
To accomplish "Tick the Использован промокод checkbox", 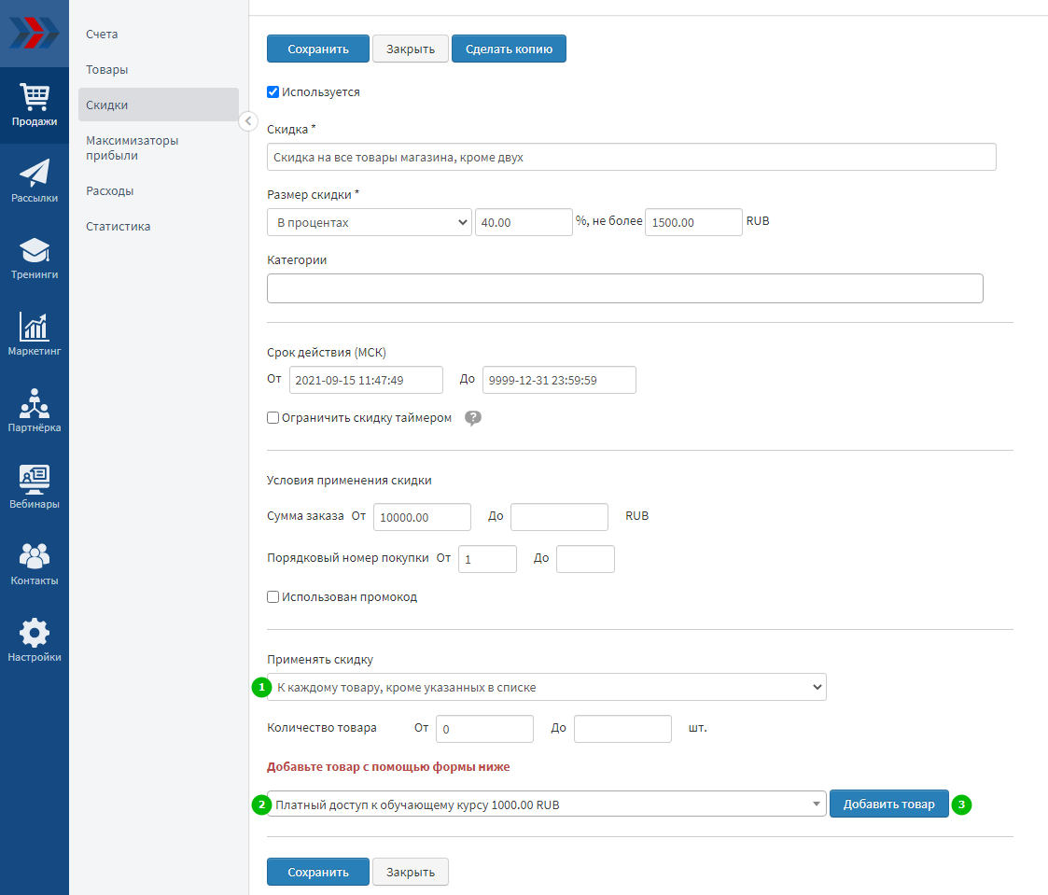I will click(273, 597).
